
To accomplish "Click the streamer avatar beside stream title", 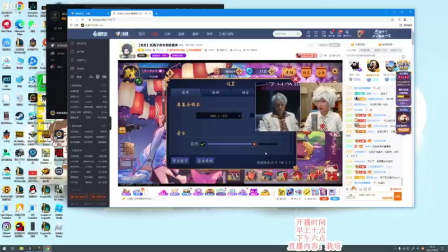I will (x=127, y=50).
